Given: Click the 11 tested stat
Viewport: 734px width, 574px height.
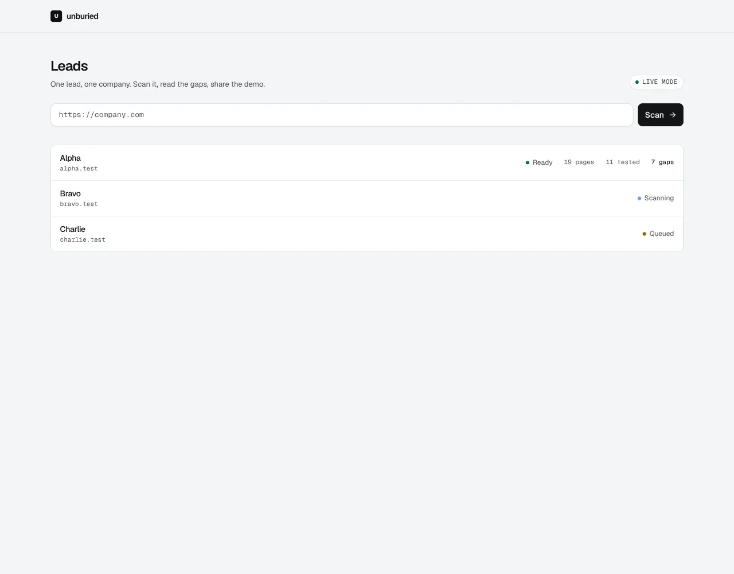Looking at the screenshot, I should (623, 162).
